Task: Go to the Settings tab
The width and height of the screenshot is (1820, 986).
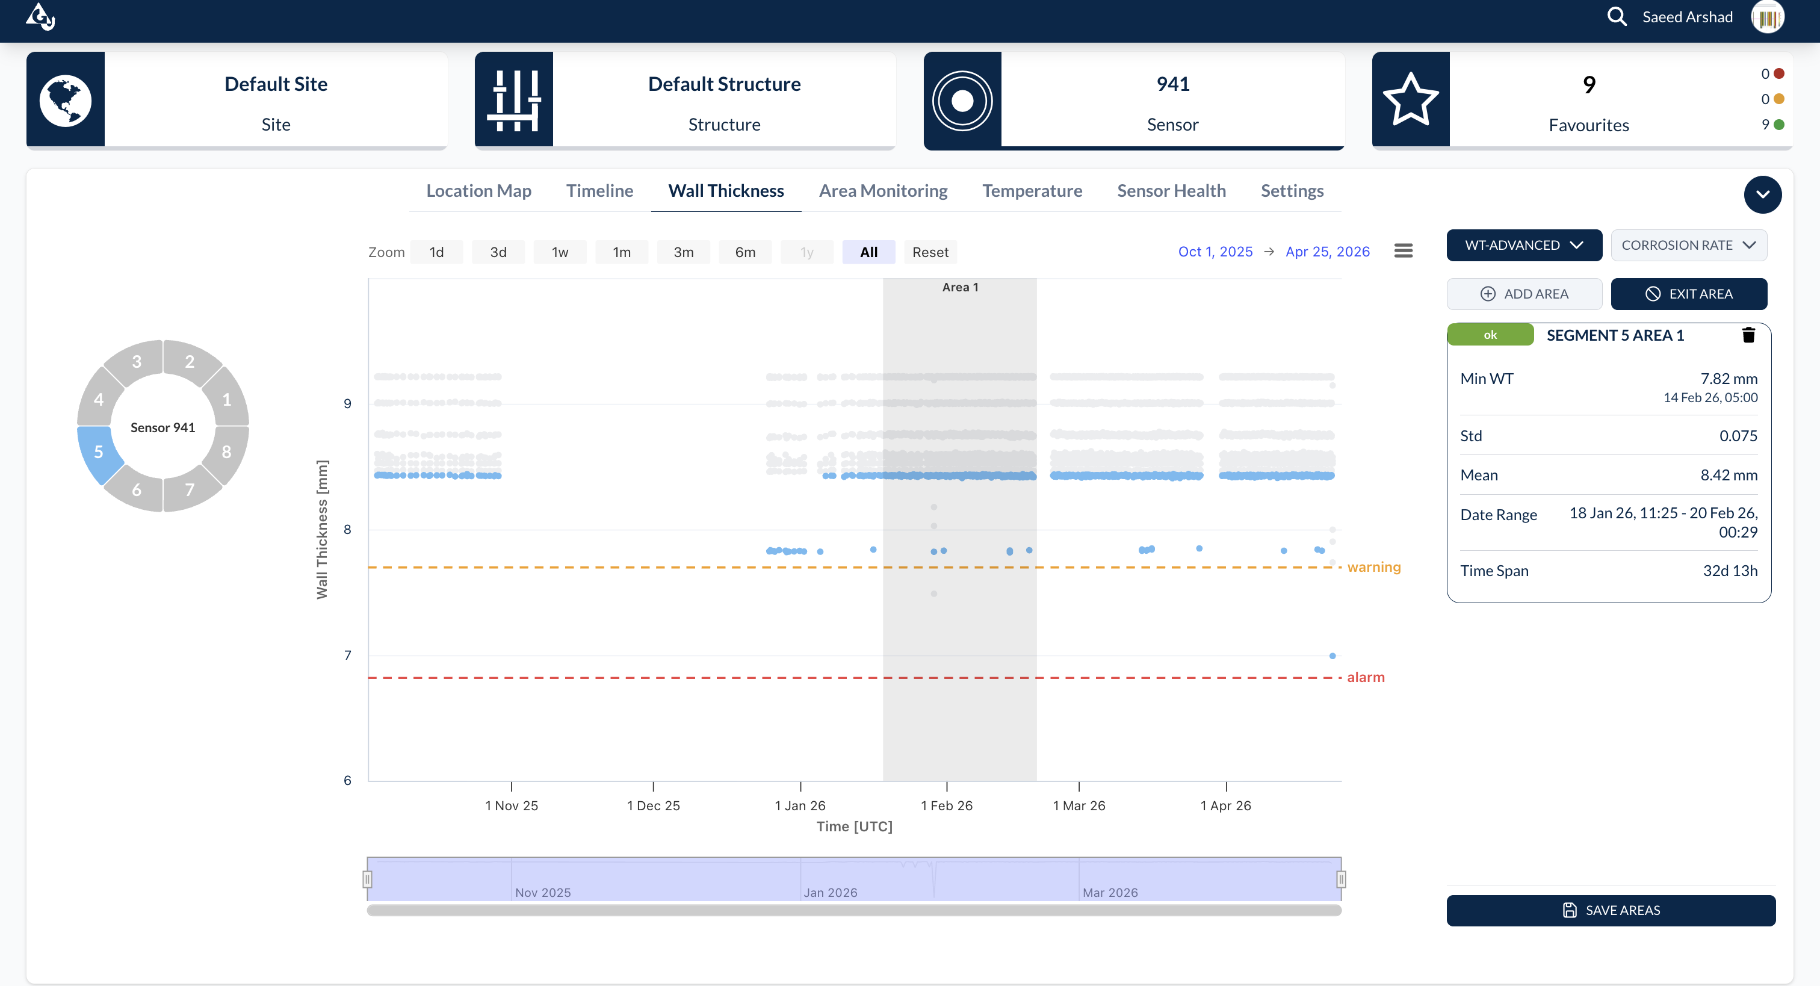Action: point(1292,191)
